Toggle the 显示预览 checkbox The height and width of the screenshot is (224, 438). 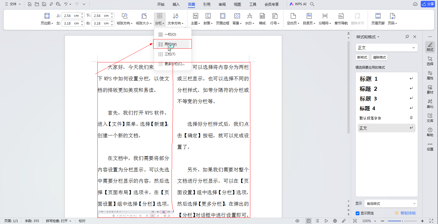click(358, 213)
